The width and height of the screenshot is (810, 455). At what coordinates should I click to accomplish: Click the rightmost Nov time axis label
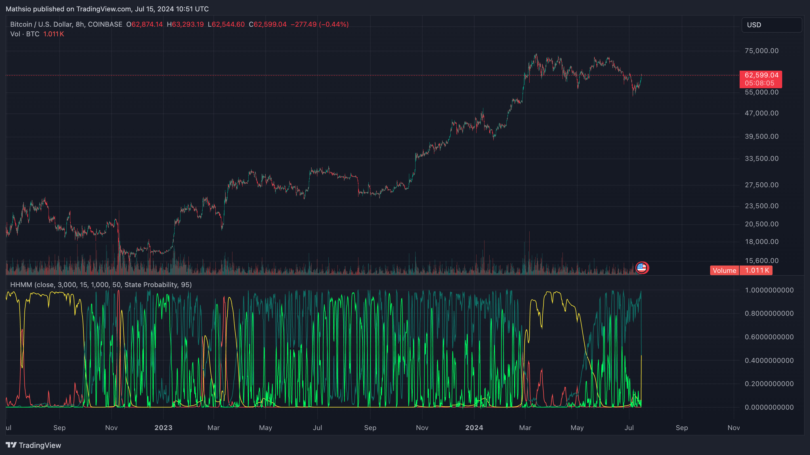click(733, 428)
